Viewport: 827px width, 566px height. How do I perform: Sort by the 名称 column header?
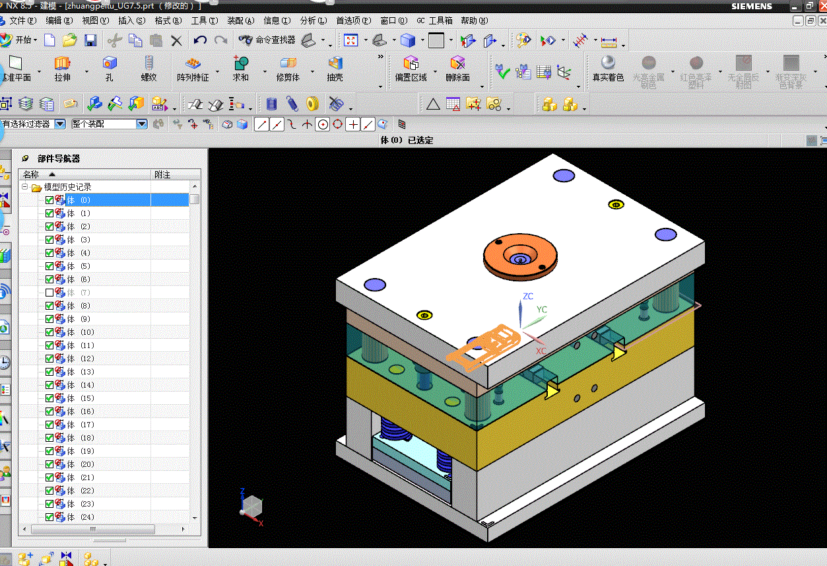[x=85, y=174]
